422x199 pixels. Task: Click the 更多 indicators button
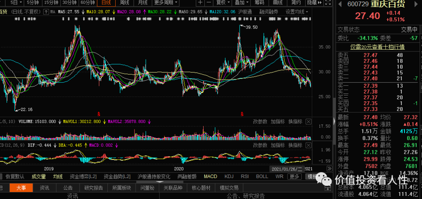point(294,176)
